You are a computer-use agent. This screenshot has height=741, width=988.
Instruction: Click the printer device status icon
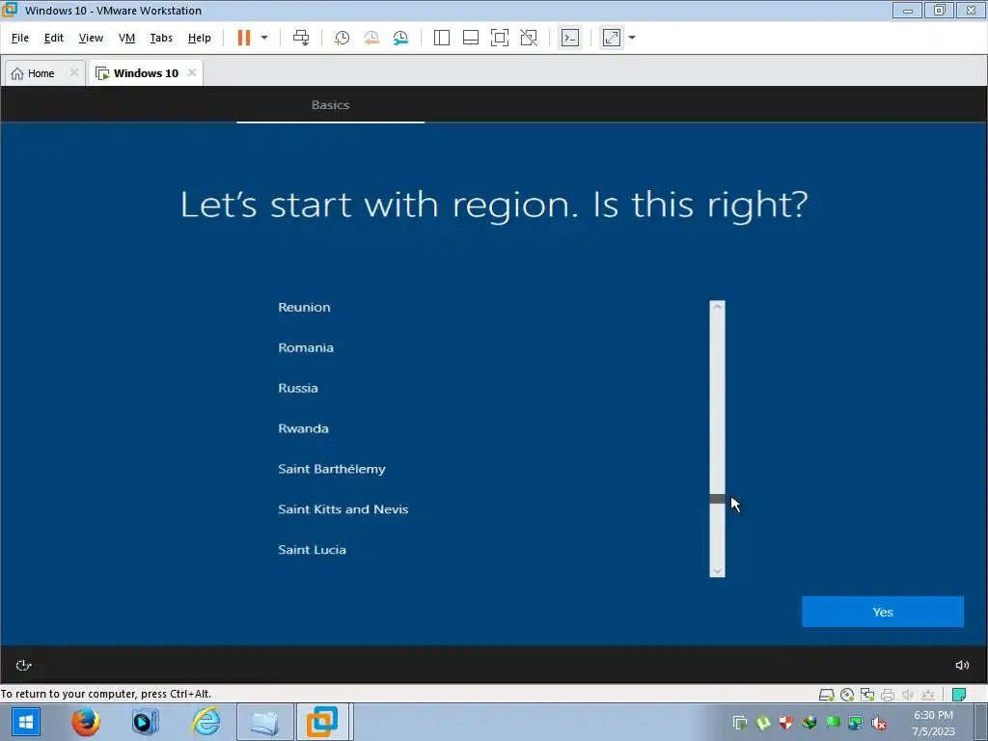tap(888, 695)
